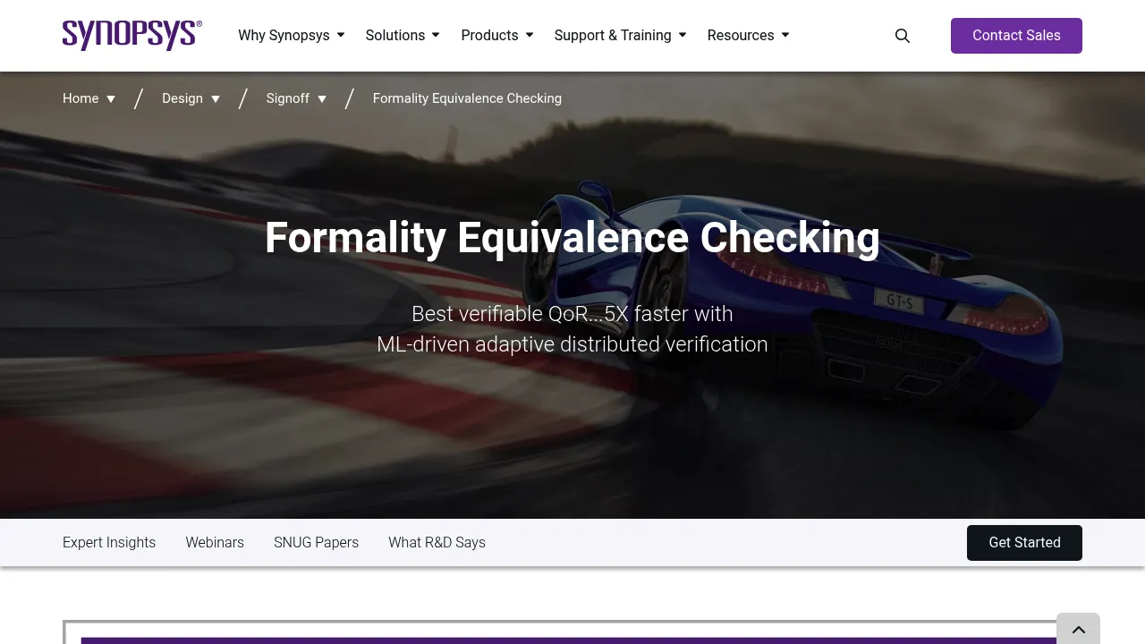1145x644 pixels.
Task: Expand the Design breadcrumb dropdown arrow
Action: 216,99
